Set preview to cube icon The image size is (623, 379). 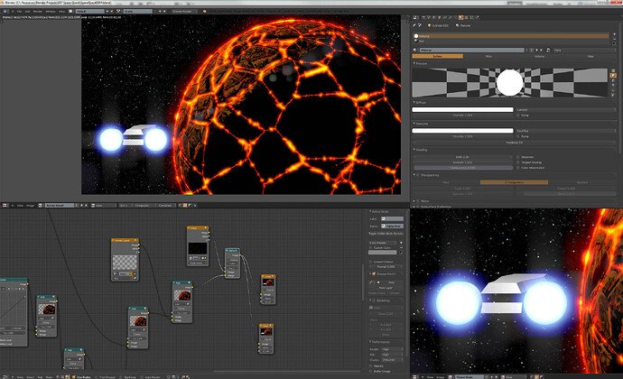click(613, 80)
